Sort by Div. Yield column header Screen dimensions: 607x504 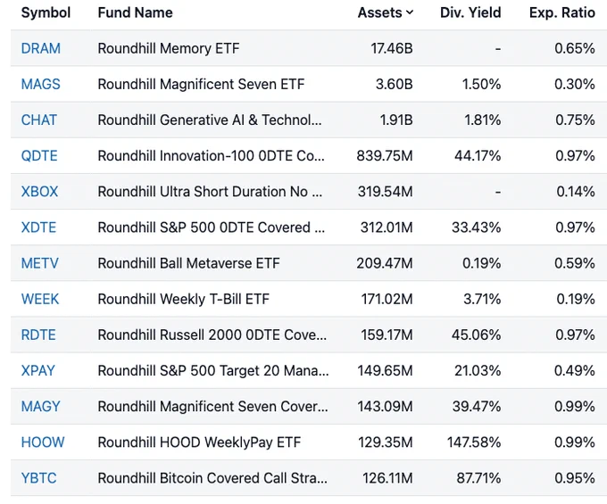tap(470, 12)
